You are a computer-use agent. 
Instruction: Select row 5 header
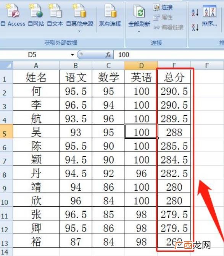6,131
